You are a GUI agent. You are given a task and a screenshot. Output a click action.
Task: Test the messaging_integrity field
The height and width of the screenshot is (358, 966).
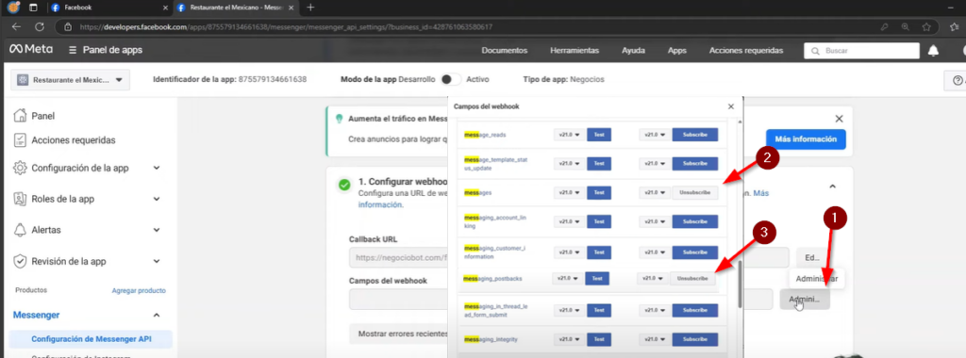point(598,339)
